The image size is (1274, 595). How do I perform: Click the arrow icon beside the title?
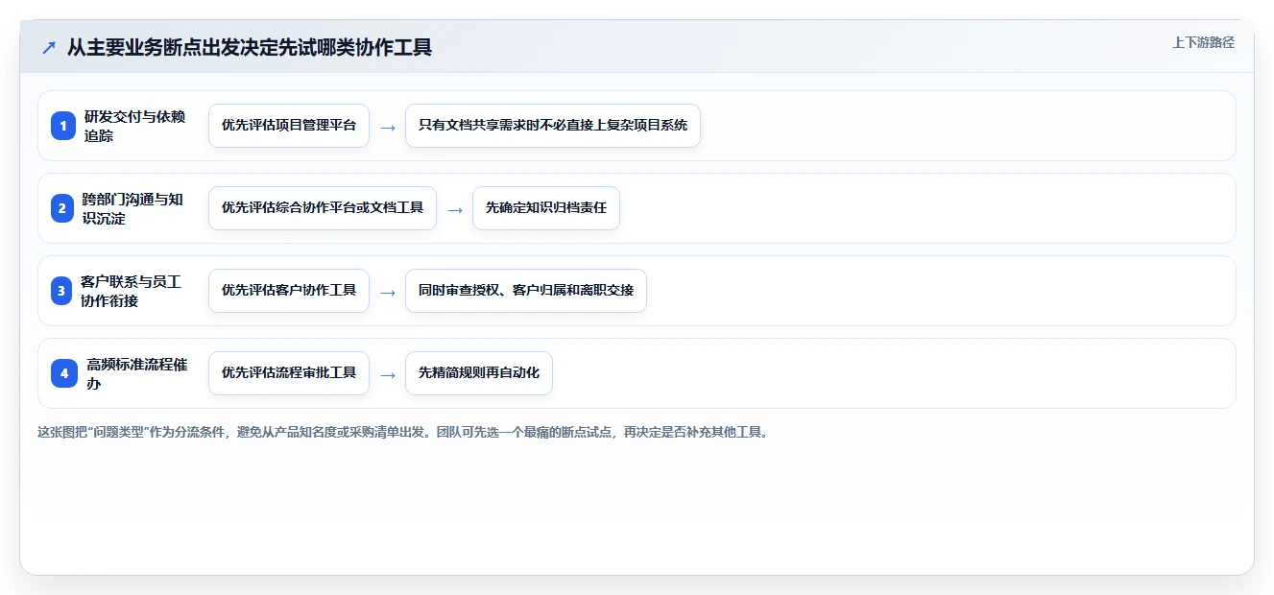click(48, 47)
